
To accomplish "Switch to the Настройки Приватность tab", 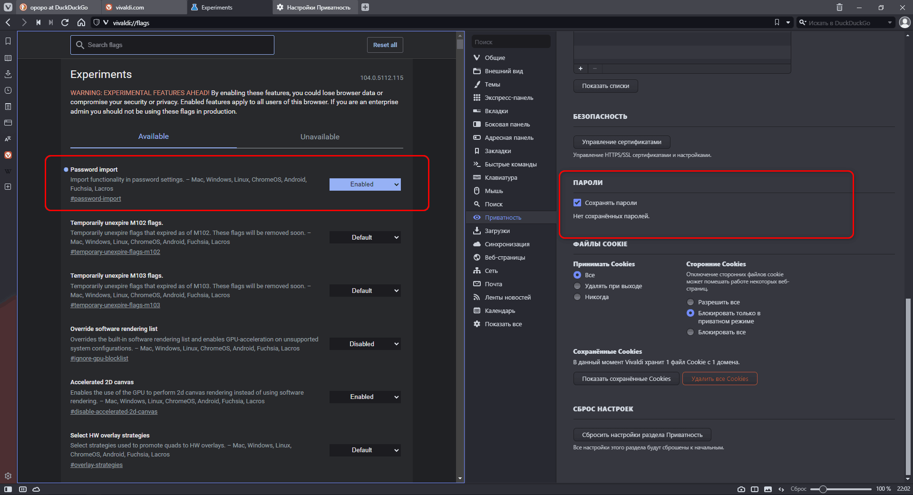I will [x=315, y=7].
